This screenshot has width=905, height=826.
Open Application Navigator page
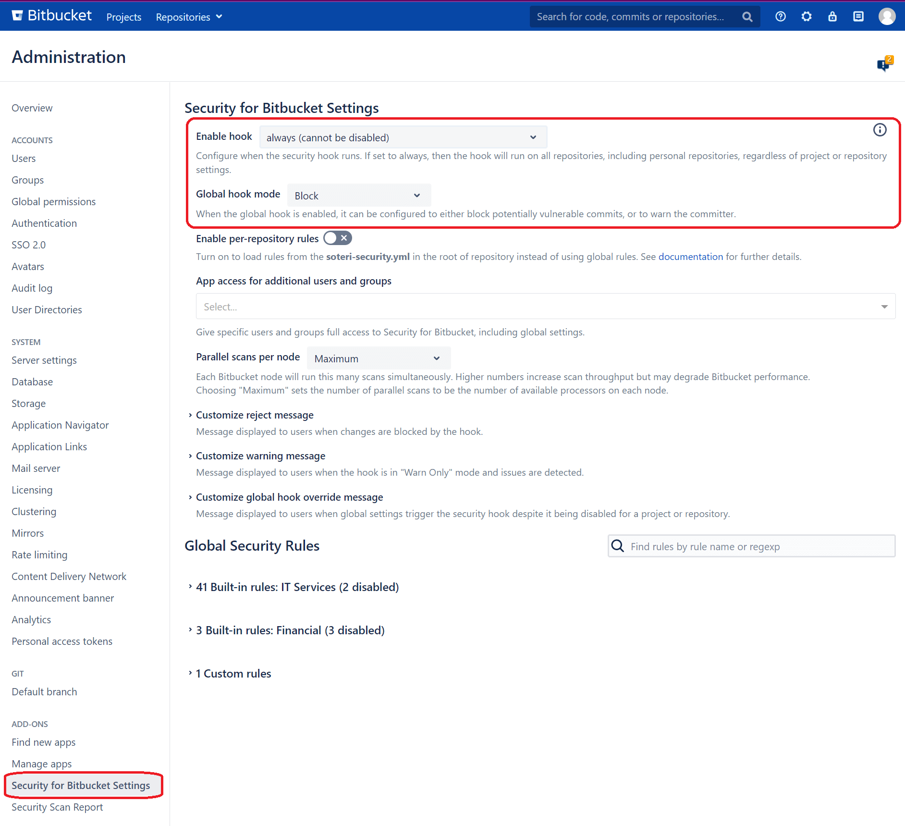coord(60,425)
